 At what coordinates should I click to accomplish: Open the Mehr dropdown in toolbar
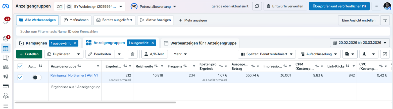180,54
